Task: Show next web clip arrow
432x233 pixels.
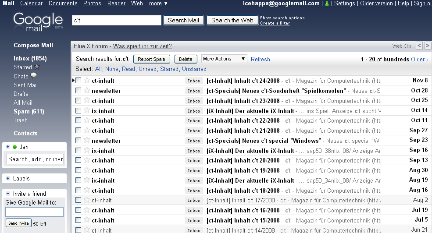Action: [x=428, y=46]
